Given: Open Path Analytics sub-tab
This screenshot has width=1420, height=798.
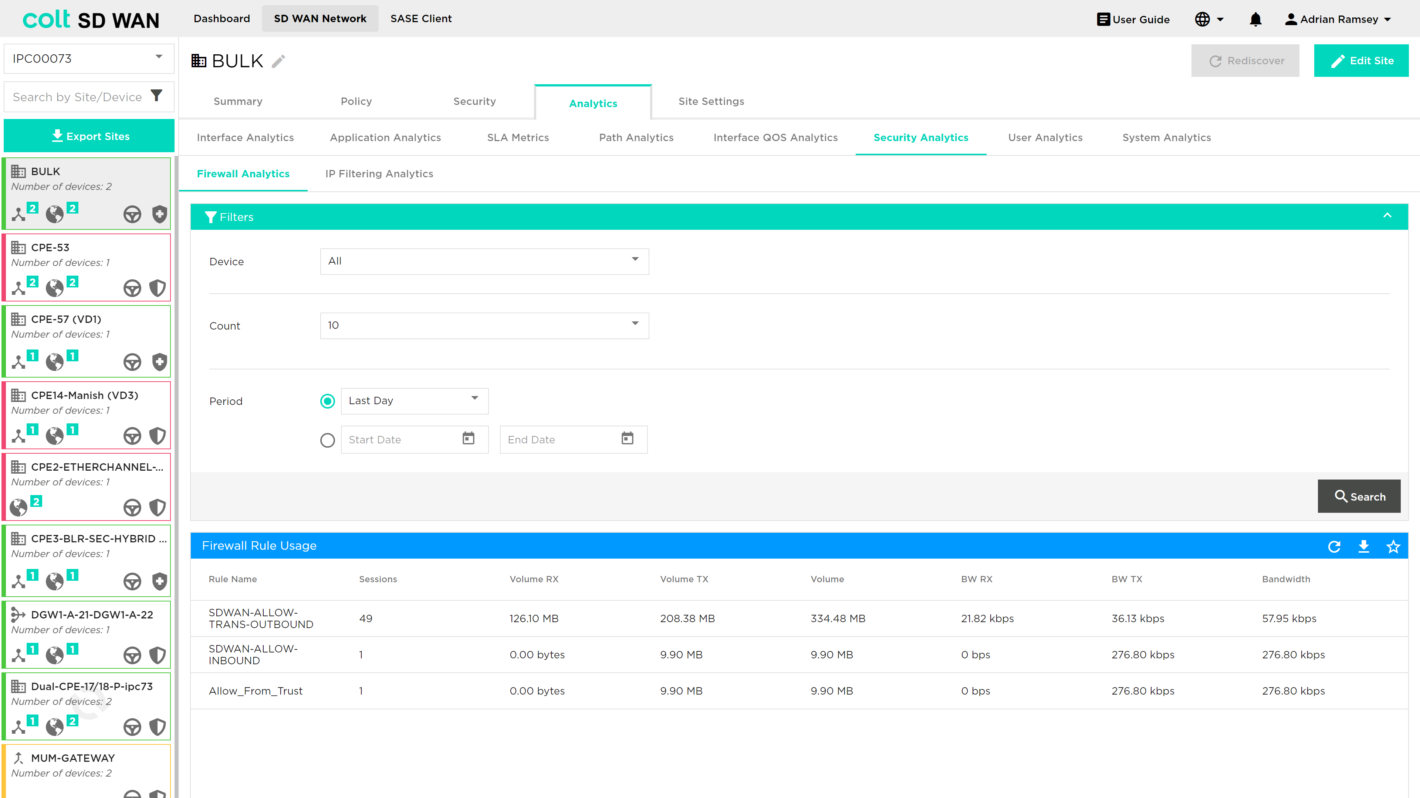Looking at the screenshot, I should click(636, 138).
